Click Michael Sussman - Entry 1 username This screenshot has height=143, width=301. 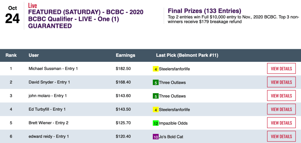click(x=53, y=69)
